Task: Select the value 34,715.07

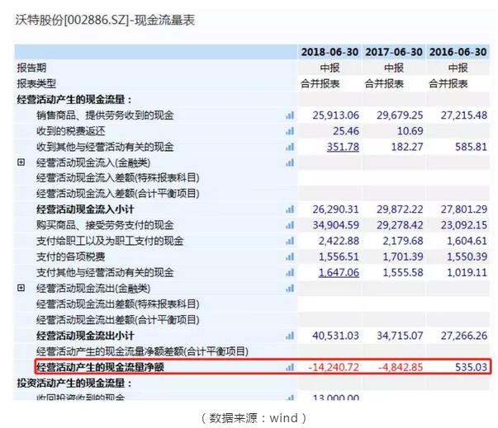Action: [400, 336]
